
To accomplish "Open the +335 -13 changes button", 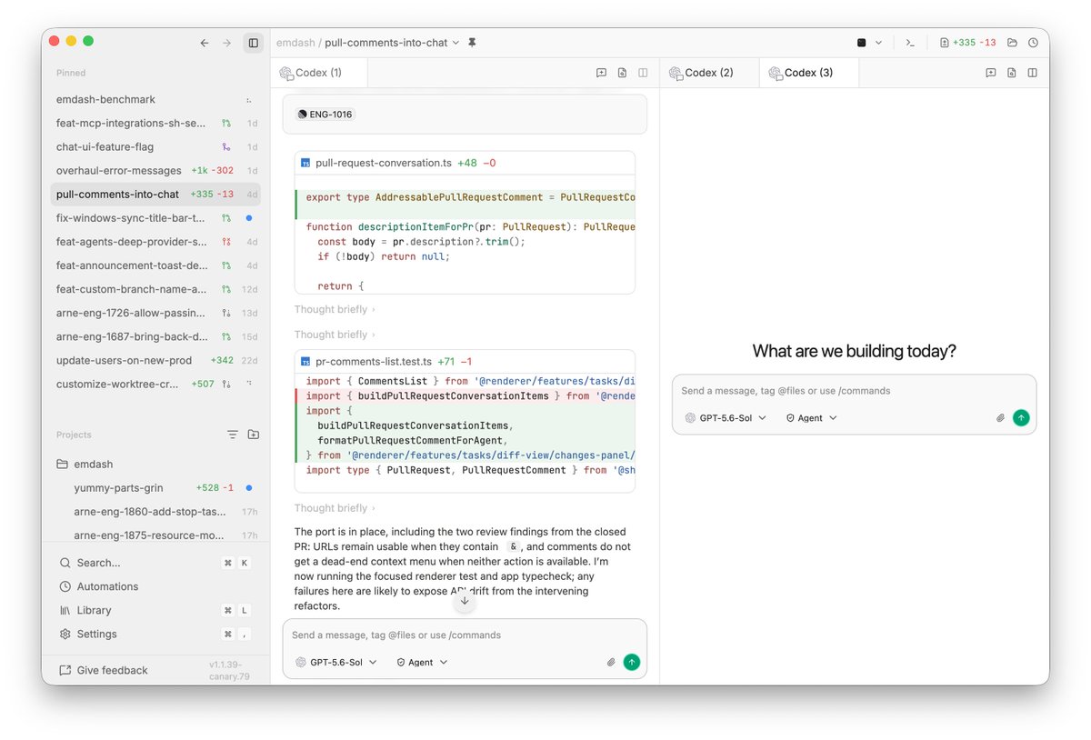I will click(967, 43).
